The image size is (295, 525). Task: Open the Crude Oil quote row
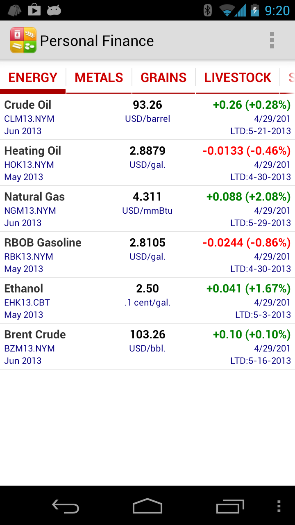pyautogui.click(x=147, y=117)
